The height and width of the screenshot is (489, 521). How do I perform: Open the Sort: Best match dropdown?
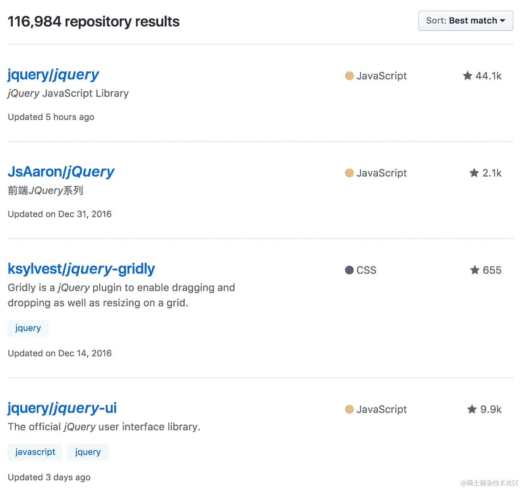[465, 21]
